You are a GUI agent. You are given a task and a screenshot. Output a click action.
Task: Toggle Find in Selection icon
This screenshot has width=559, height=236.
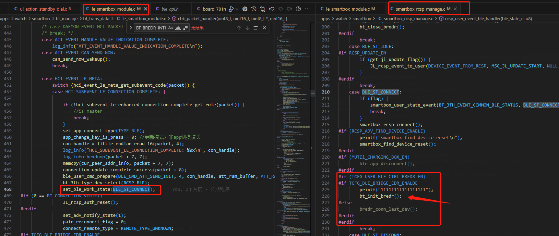coord(256,28)
